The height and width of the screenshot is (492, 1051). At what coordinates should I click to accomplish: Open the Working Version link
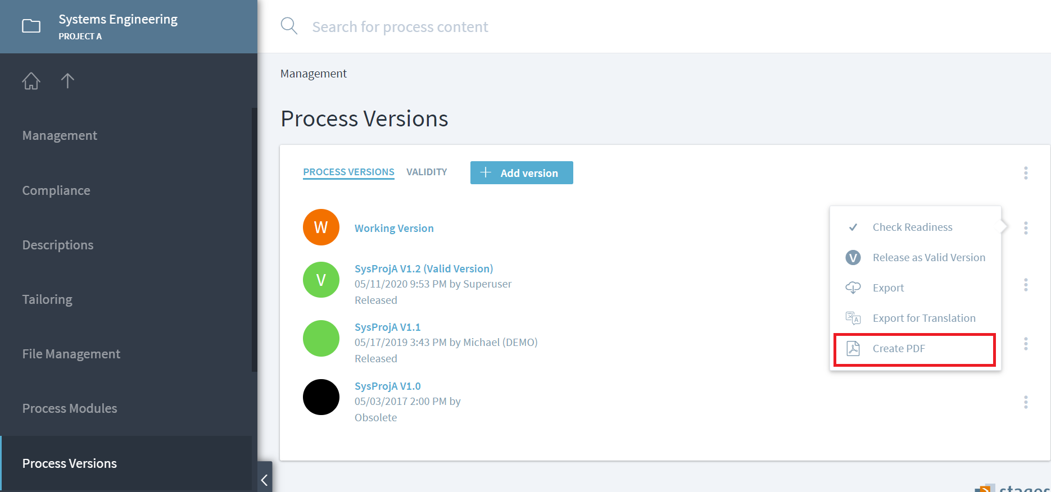click(x=394, y=228)
